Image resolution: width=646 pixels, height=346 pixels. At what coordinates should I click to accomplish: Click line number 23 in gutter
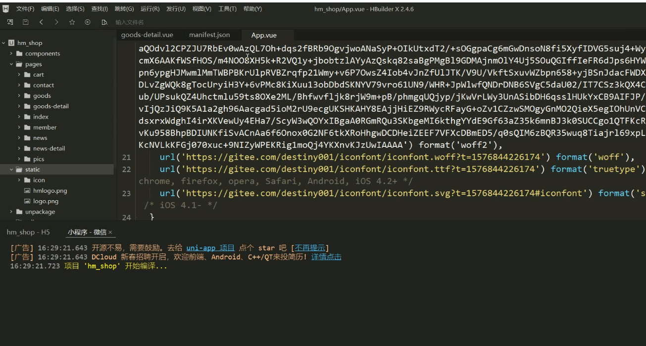[126, 193]
